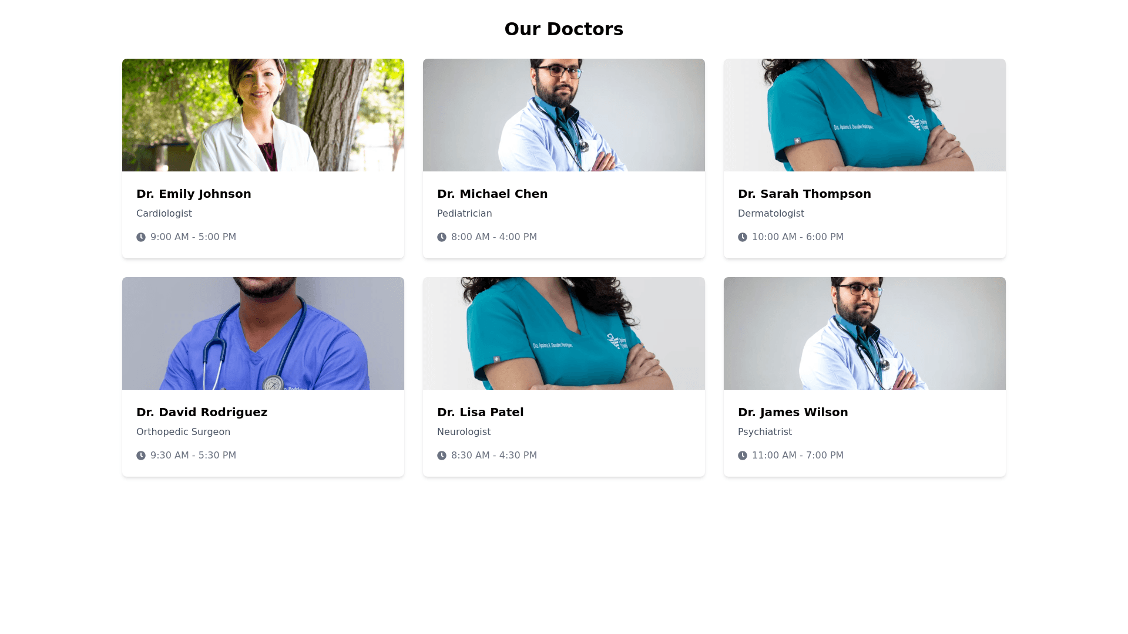Image resolution: width=1128 pixels, height=634 pixels.
Task: Select the Cardiologist specialty label
Action: pos(164,214)
